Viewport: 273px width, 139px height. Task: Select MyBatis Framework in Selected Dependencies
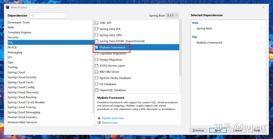click(209, 42)
